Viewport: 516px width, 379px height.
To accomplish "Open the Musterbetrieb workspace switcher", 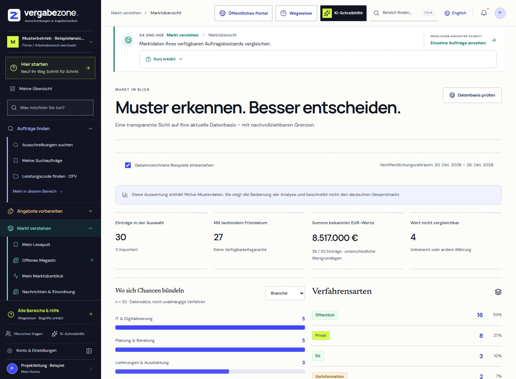I will point(50,41).
